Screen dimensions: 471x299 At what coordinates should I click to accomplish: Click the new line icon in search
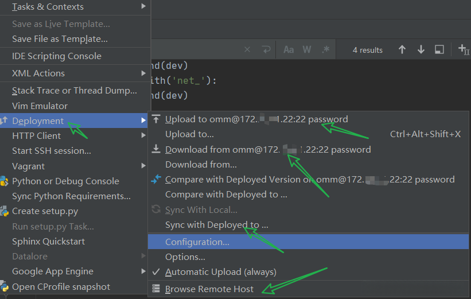(265, 50)
